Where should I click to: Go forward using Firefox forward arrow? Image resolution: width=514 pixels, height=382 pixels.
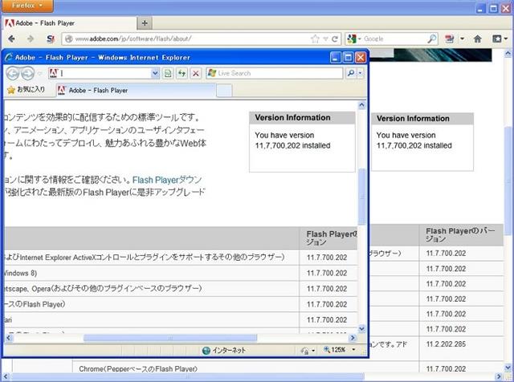point(31,39)
